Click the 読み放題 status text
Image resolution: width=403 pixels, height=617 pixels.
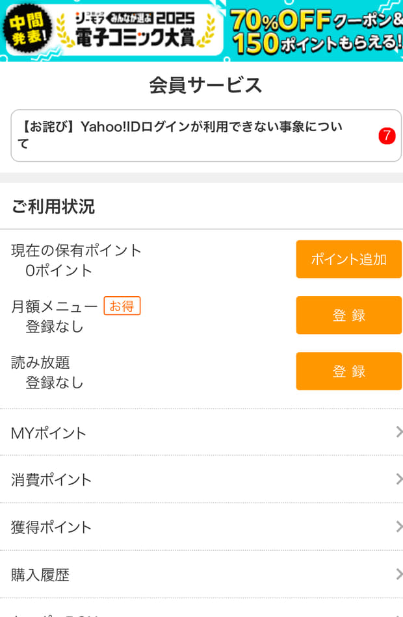[55, 382]
